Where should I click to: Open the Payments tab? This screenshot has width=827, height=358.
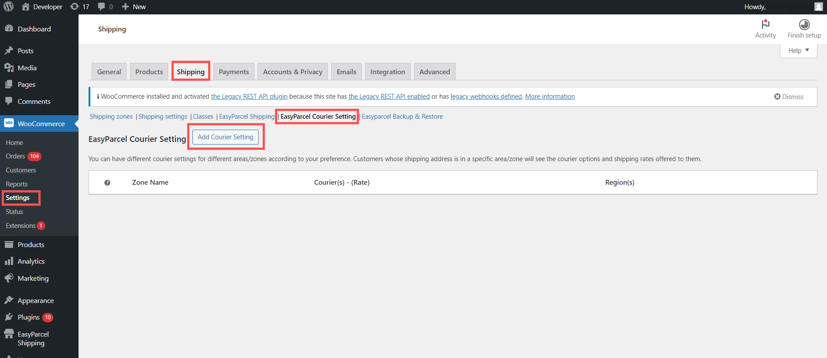(x=234, y=72)
